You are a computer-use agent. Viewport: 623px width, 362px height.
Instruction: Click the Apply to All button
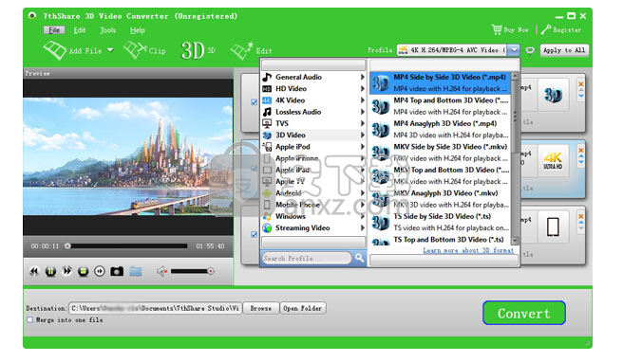[564, 50]
